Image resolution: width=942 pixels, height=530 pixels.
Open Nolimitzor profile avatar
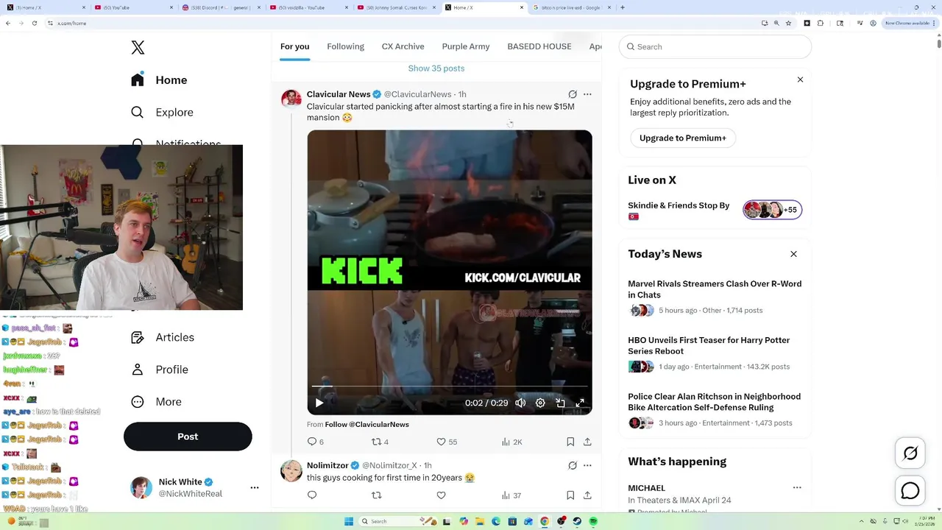click(x=291, y=471)
